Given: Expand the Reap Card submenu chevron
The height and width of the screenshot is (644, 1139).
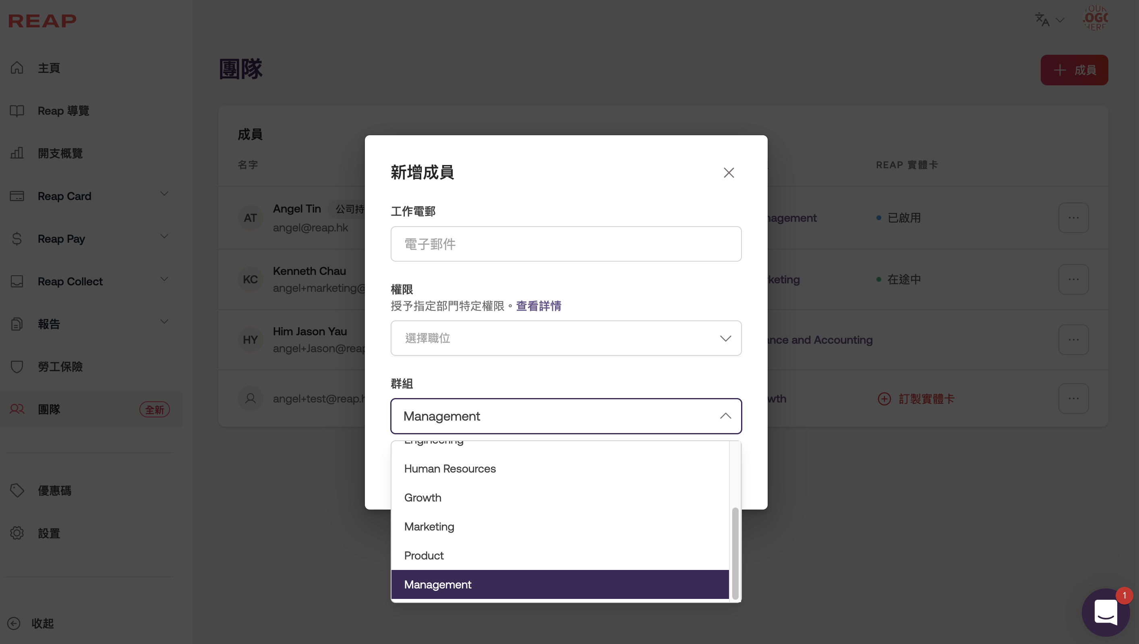Looking at the screenshot, I should [x=164, y=194].
